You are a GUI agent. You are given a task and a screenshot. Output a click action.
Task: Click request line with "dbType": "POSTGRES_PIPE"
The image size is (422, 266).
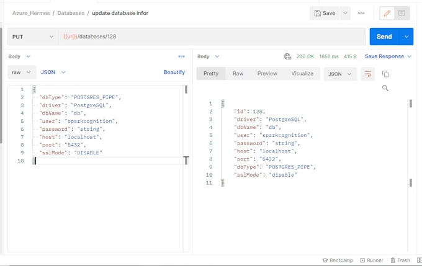tap(80, 97)
